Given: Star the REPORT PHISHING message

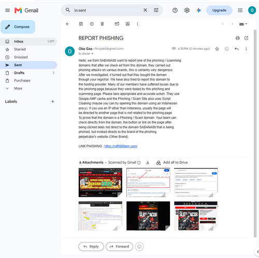Looking at the screenshot, I should pos(217,49).
